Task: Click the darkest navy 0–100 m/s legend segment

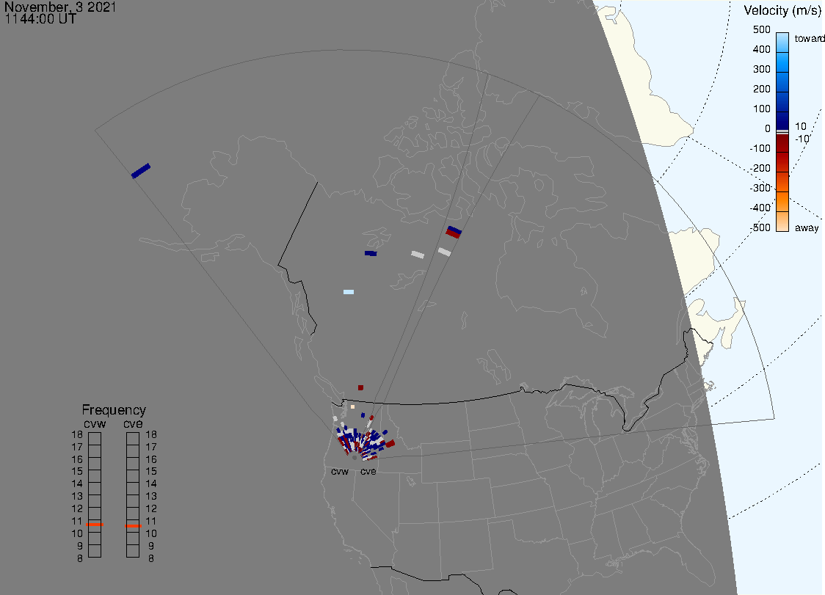Action: coord(782,120)
